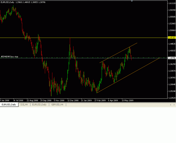Click the EURUSD,Daily OHLC header text
The image size is (176, 143).
[x=23, y=2]
